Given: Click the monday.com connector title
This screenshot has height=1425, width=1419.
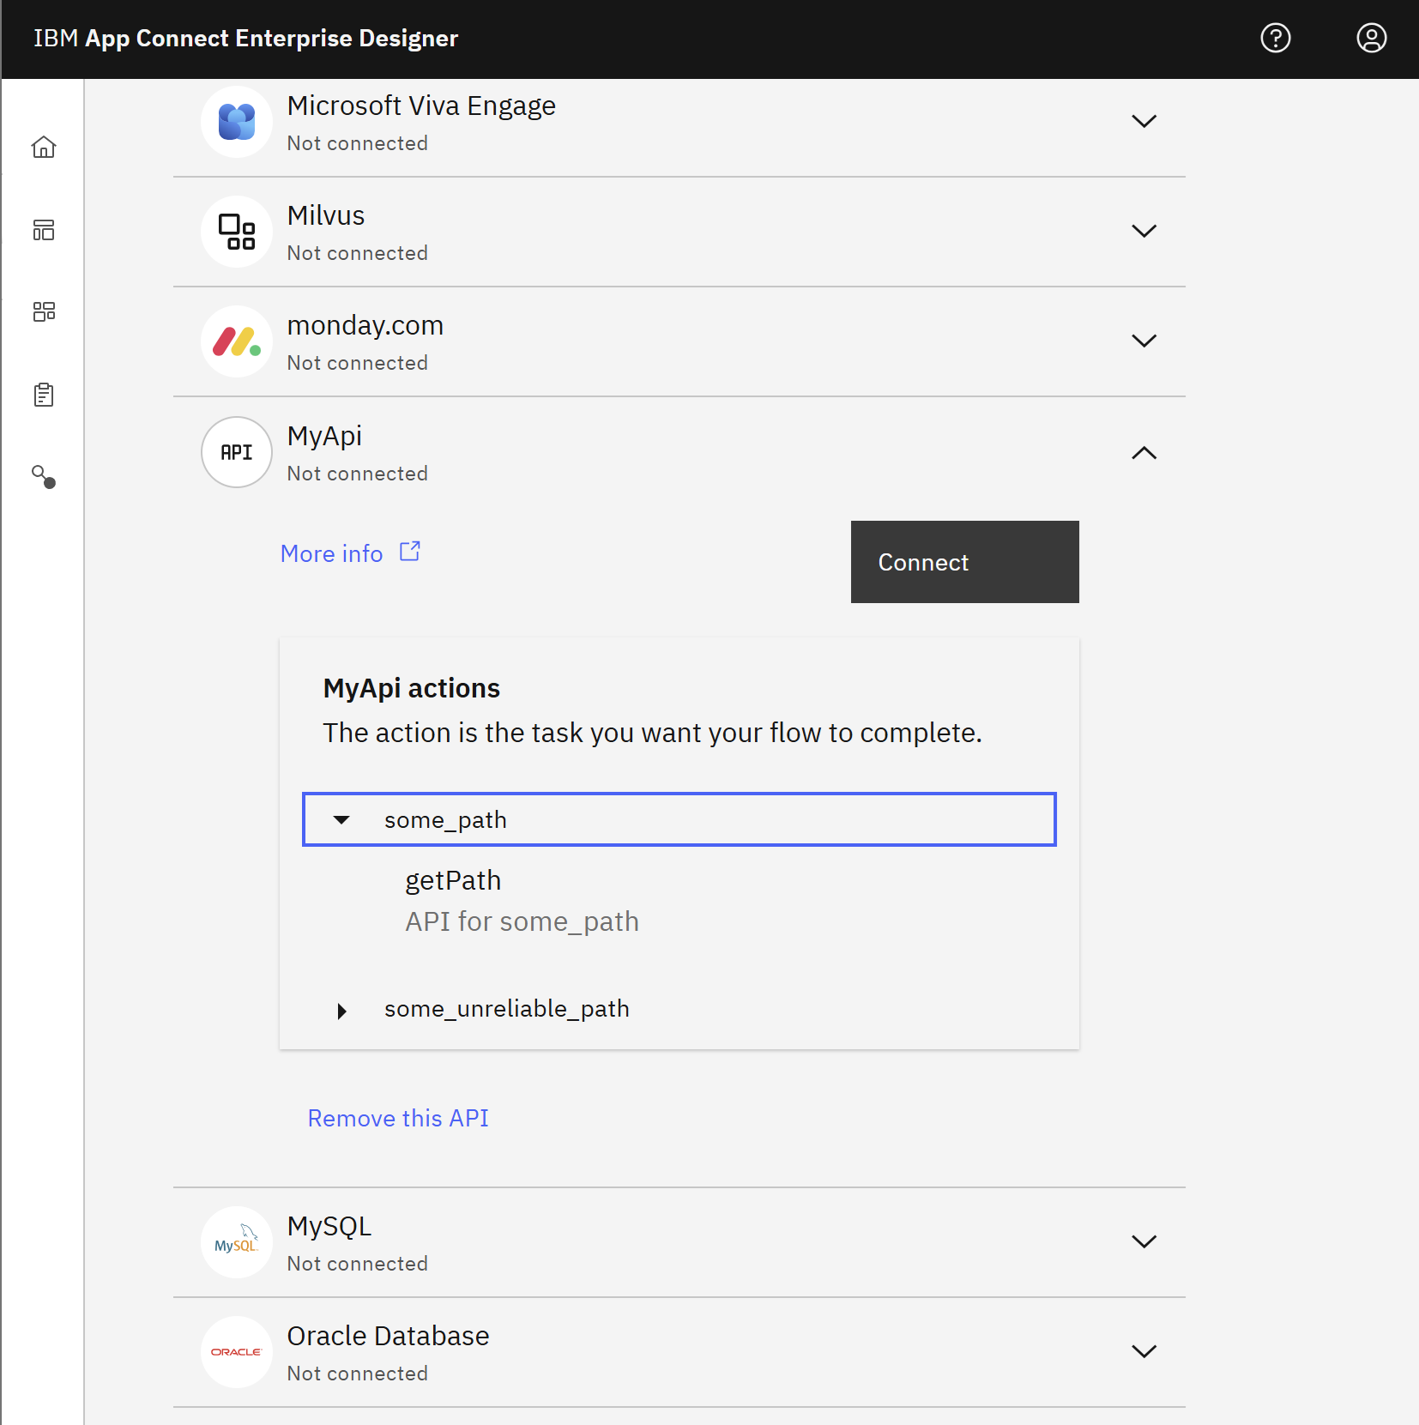Looking at the screenshot, I should coord(365,325).
